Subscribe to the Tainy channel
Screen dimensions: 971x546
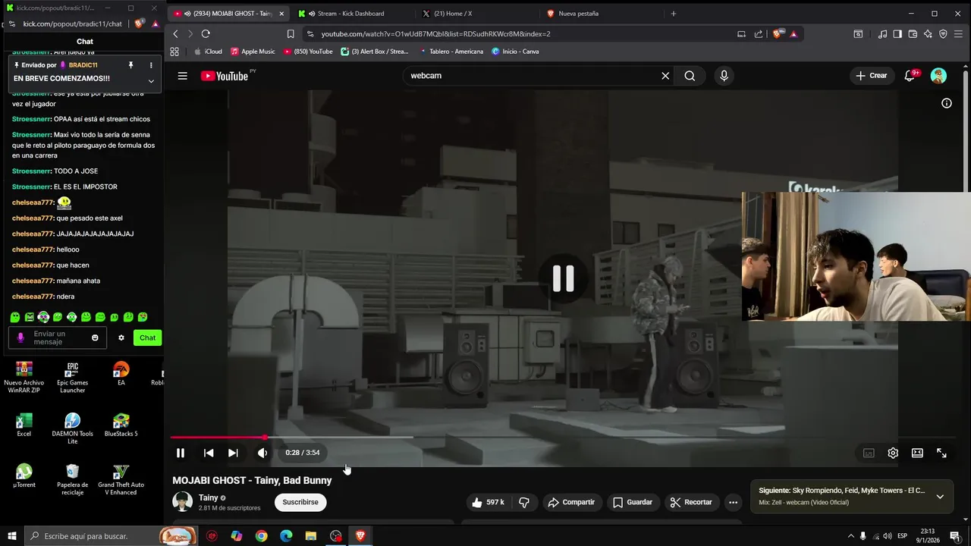click(300, 502)
